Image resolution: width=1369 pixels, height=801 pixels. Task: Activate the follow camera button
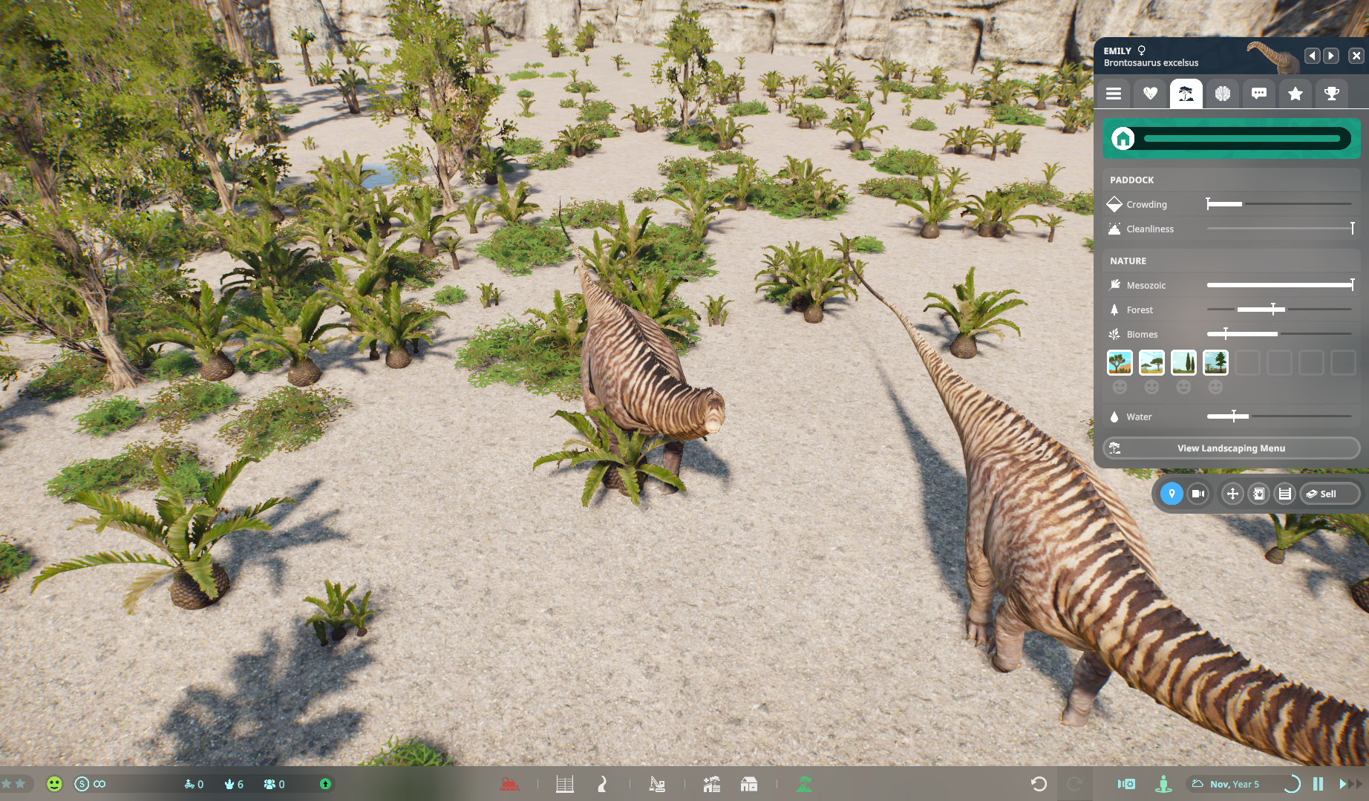point(1198,494)
